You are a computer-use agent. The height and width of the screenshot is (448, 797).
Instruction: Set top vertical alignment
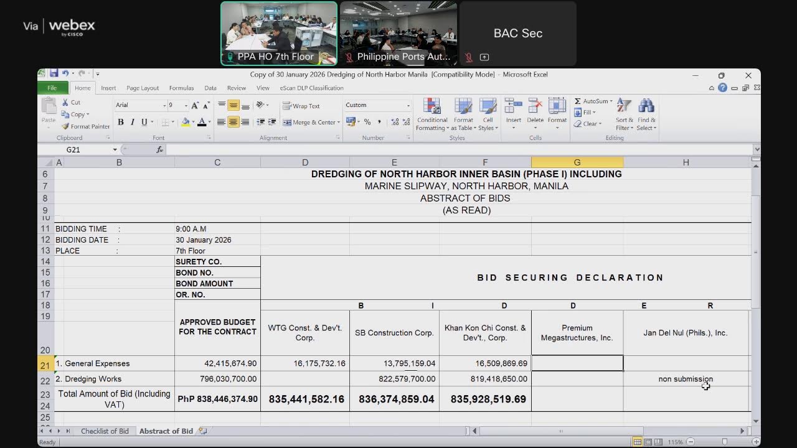(x=221, y=105)
